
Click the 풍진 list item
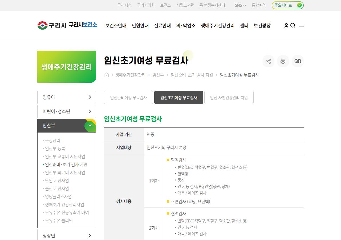[x=181, y=180]
